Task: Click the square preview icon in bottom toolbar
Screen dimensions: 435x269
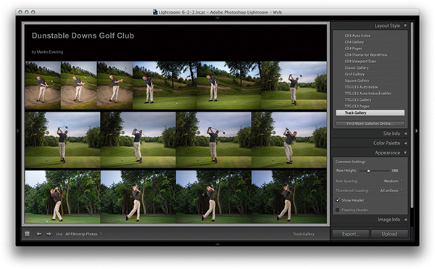Action: click(x=28, y=234)
